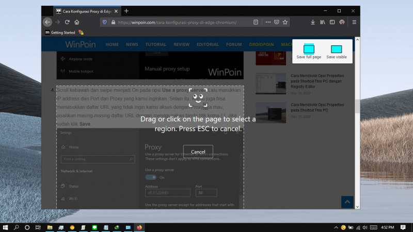Viewport: 413px width, 232px height.
Task: Show hidden system tray icons
Action: click(336, 227)
